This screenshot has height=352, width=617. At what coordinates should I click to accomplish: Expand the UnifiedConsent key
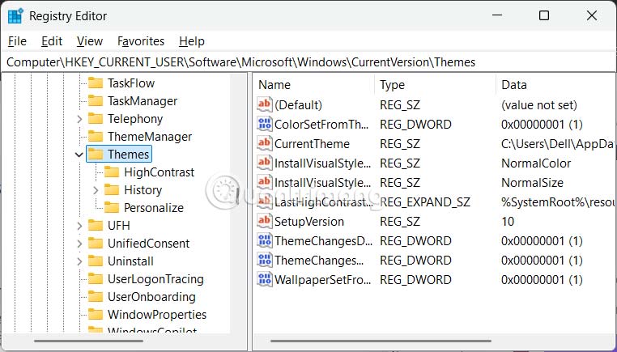coord(79,244)
